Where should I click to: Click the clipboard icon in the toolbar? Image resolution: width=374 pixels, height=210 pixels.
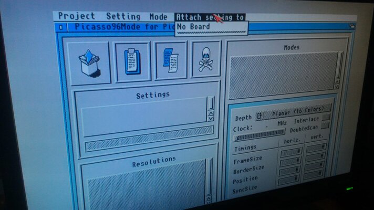[132, 61]
